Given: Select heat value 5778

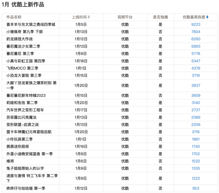Looking at the screenshot, I should point(196,53).
